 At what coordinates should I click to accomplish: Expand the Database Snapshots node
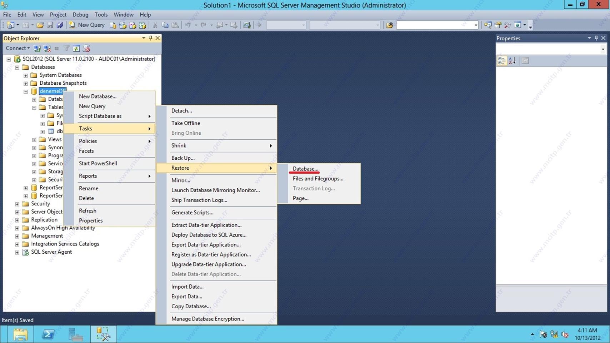(25, 84)
